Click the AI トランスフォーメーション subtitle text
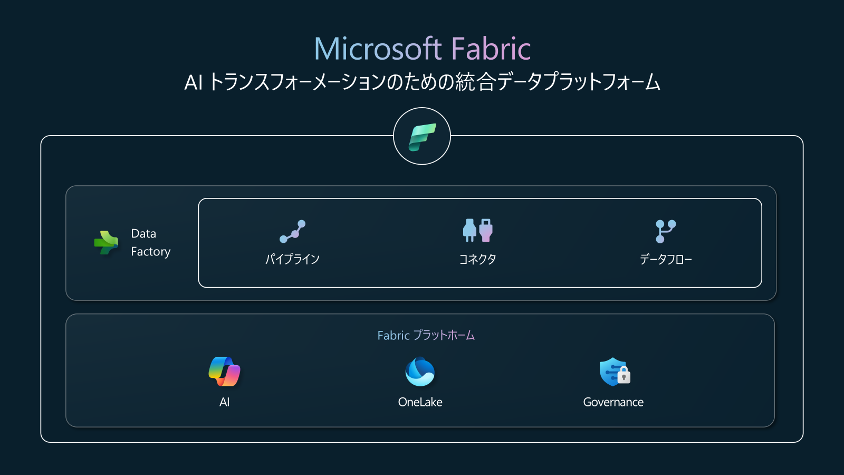This screenshot has height=475, width=844. [x=423, y=82]
